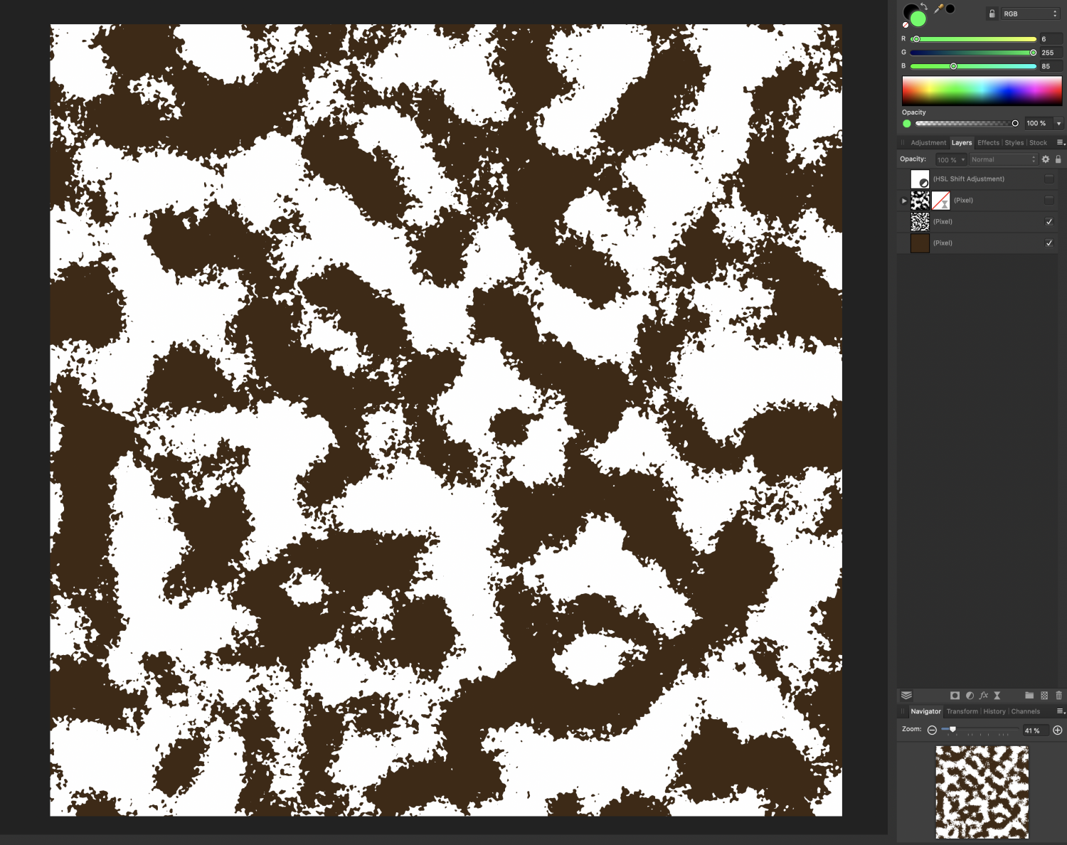
Task: Create a new group folder layer
Action: point(1029,696)
